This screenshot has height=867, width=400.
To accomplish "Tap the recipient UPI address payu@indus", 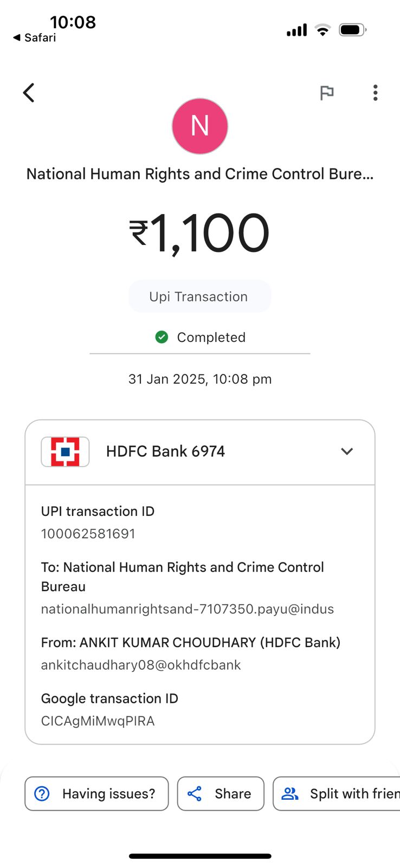I will click(188, 609).
